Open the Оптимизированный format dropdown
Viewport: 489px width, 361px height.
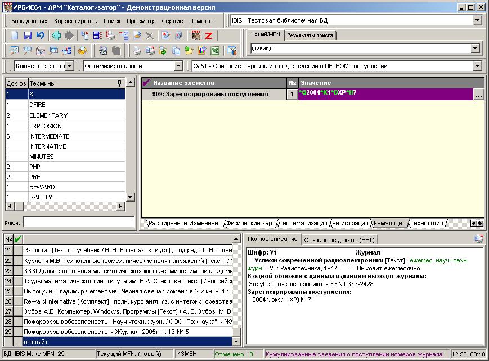(x=178, y=66)
